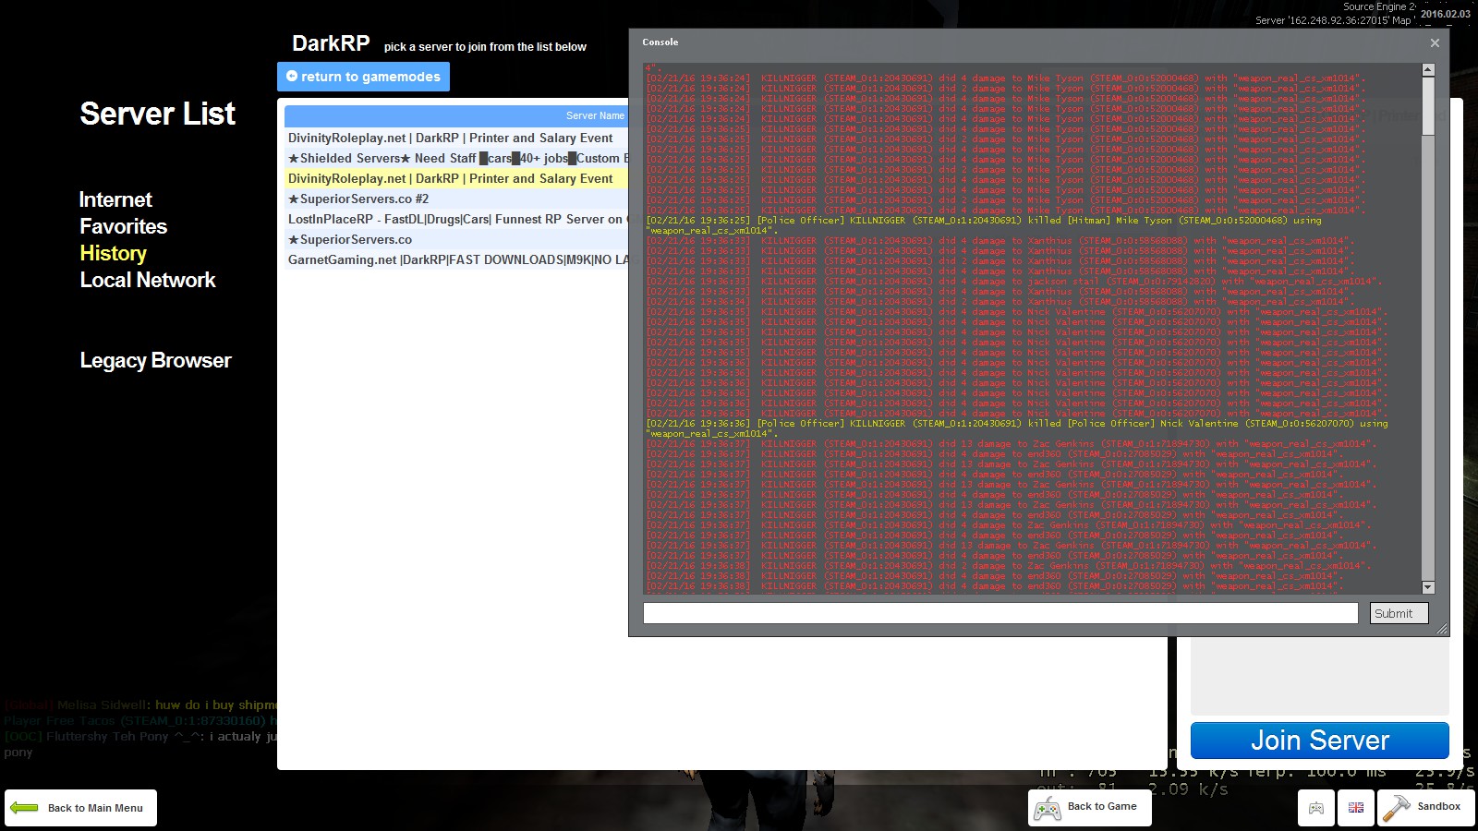Select the SuperiorServers.co row without number
The image size is (1478, 831).
[x=456, y=239]
